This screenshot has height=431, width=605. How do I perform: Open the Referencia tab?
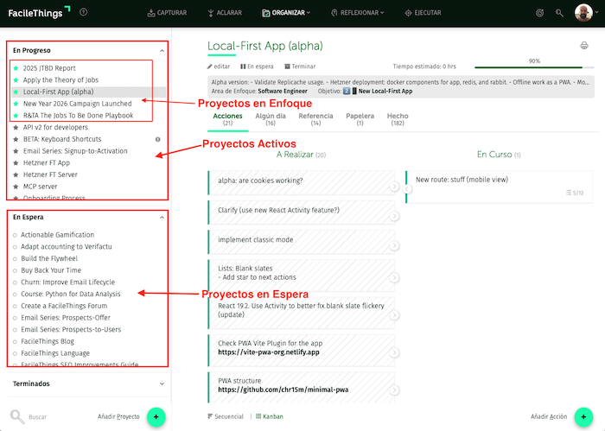315,119
